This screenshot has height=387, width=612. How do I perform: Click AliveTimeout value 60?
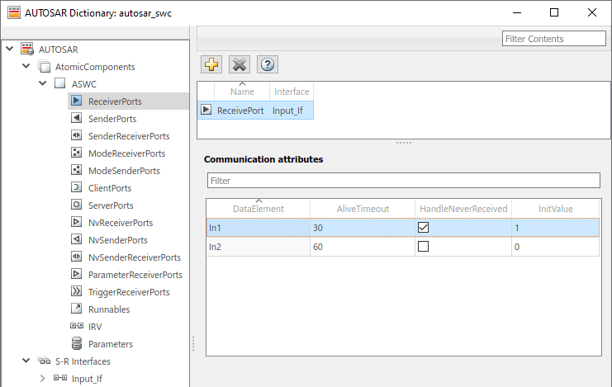[x=363, y=247]
